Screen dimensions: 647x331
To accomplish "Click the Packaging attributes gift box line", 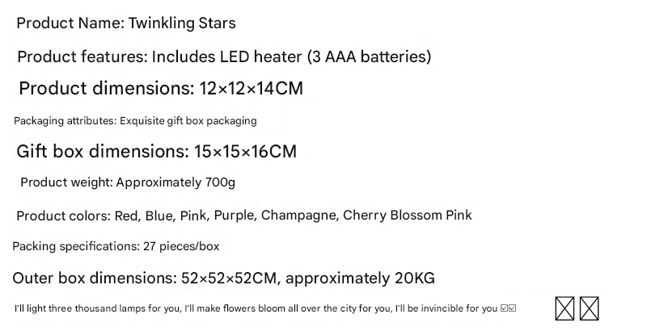I will click(x=135, y=121).
